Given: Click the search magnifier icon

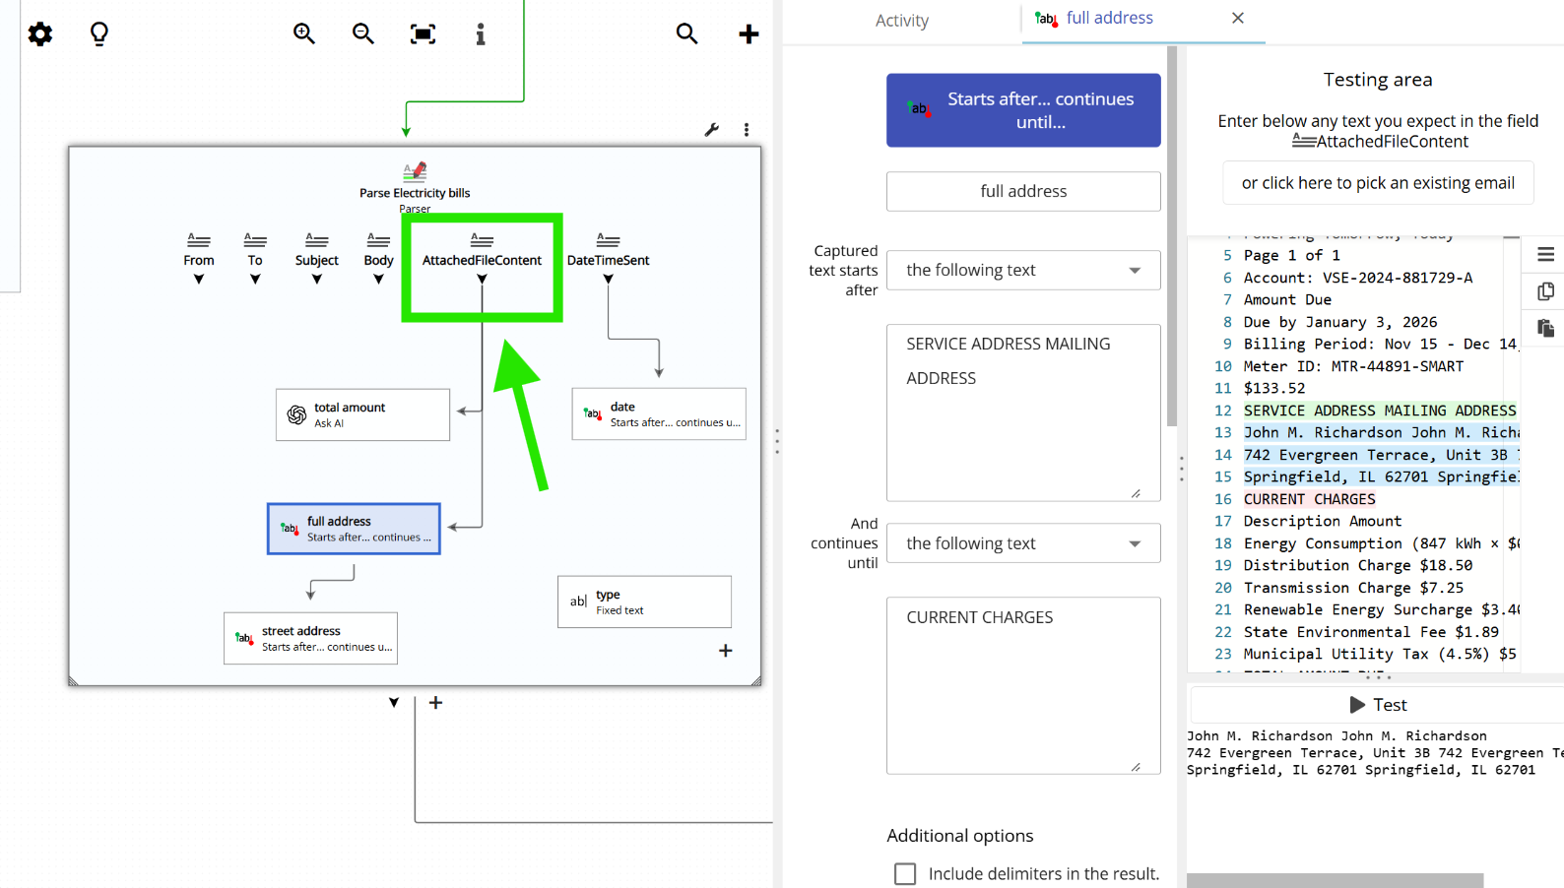Looking at the screenshot, I should (x=687, y=34).
